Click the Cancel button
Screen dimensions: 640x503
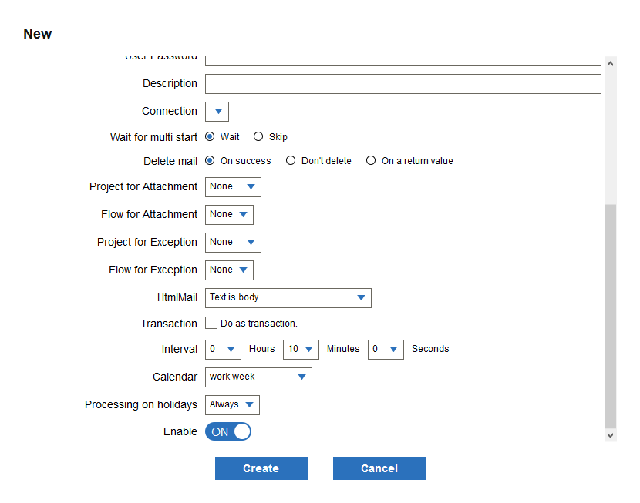(379, 468)
